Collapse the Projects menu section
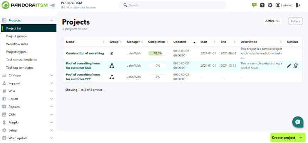The image size is (308, 143). click(x=52, y=20)
